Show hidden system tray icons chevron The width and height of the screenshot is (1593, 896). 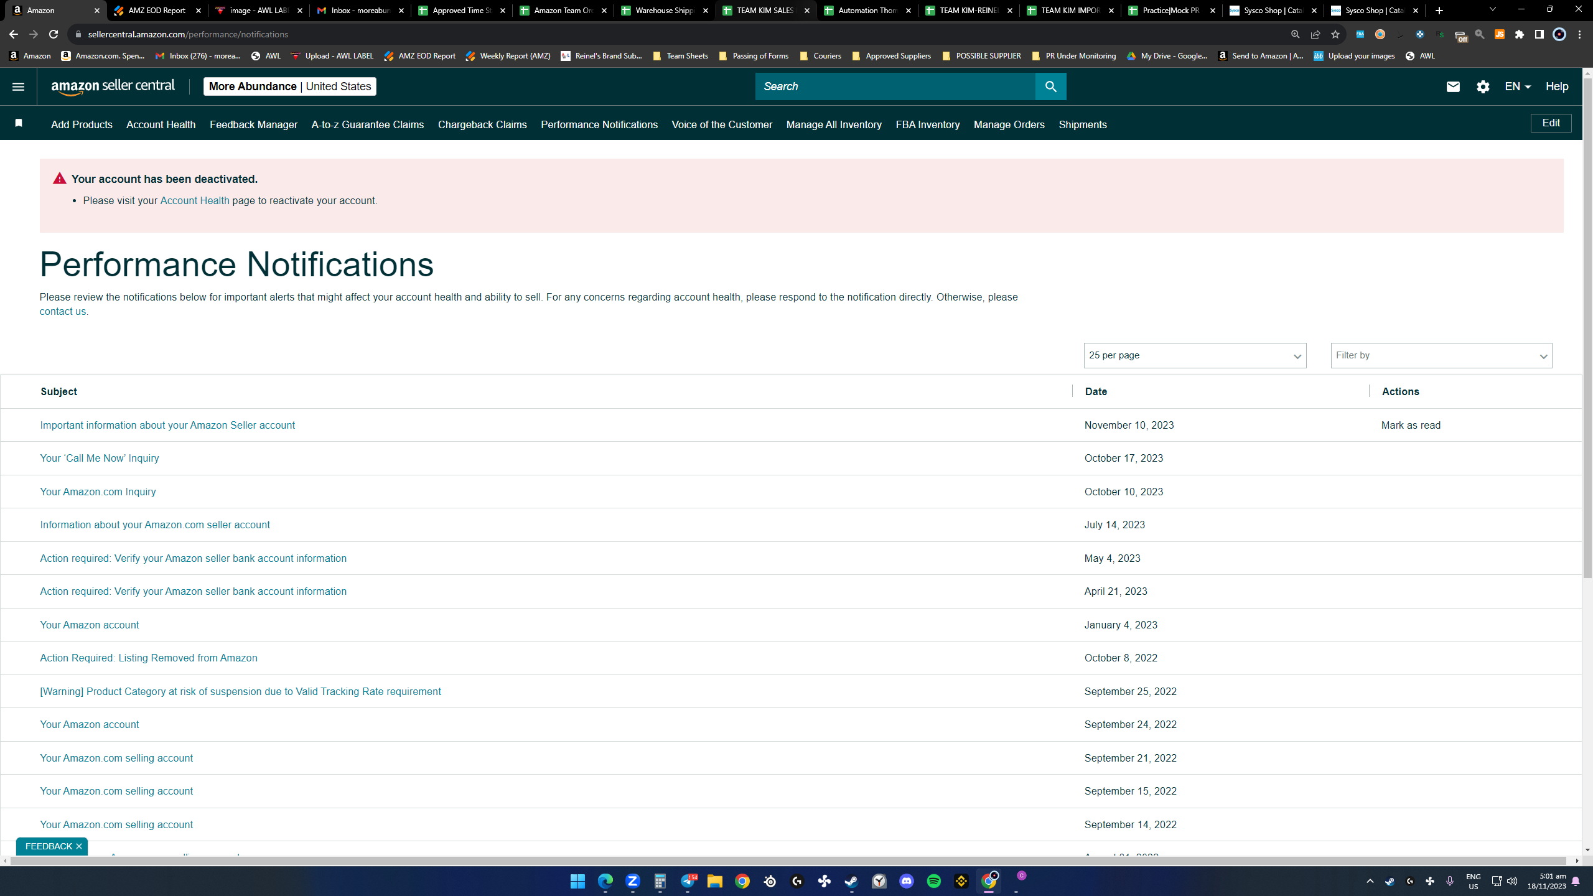(1370, 881)
